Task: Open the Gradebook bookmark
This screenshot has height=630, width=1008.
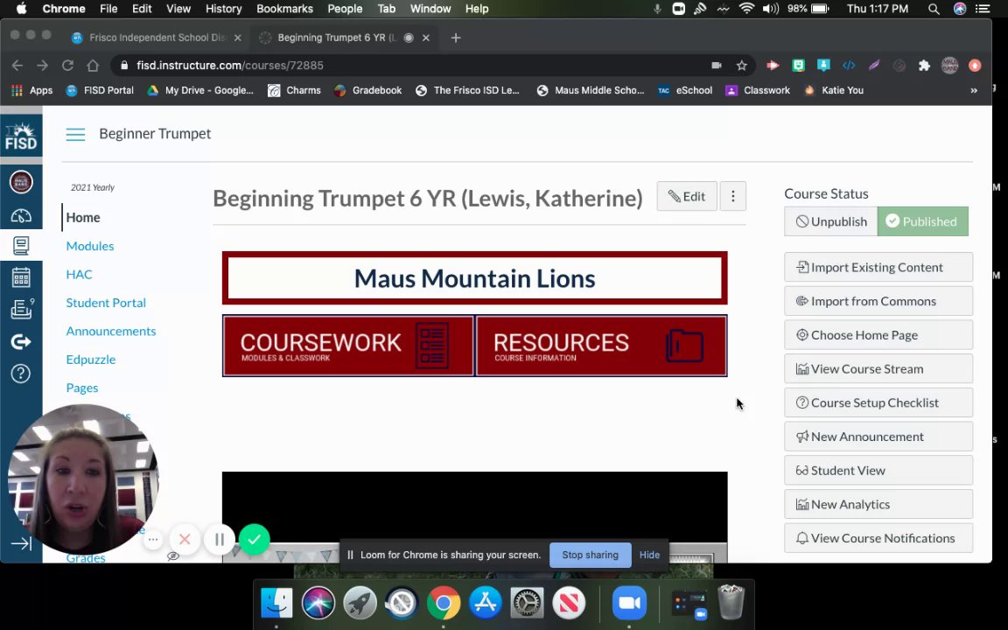Action: [367, 91]
